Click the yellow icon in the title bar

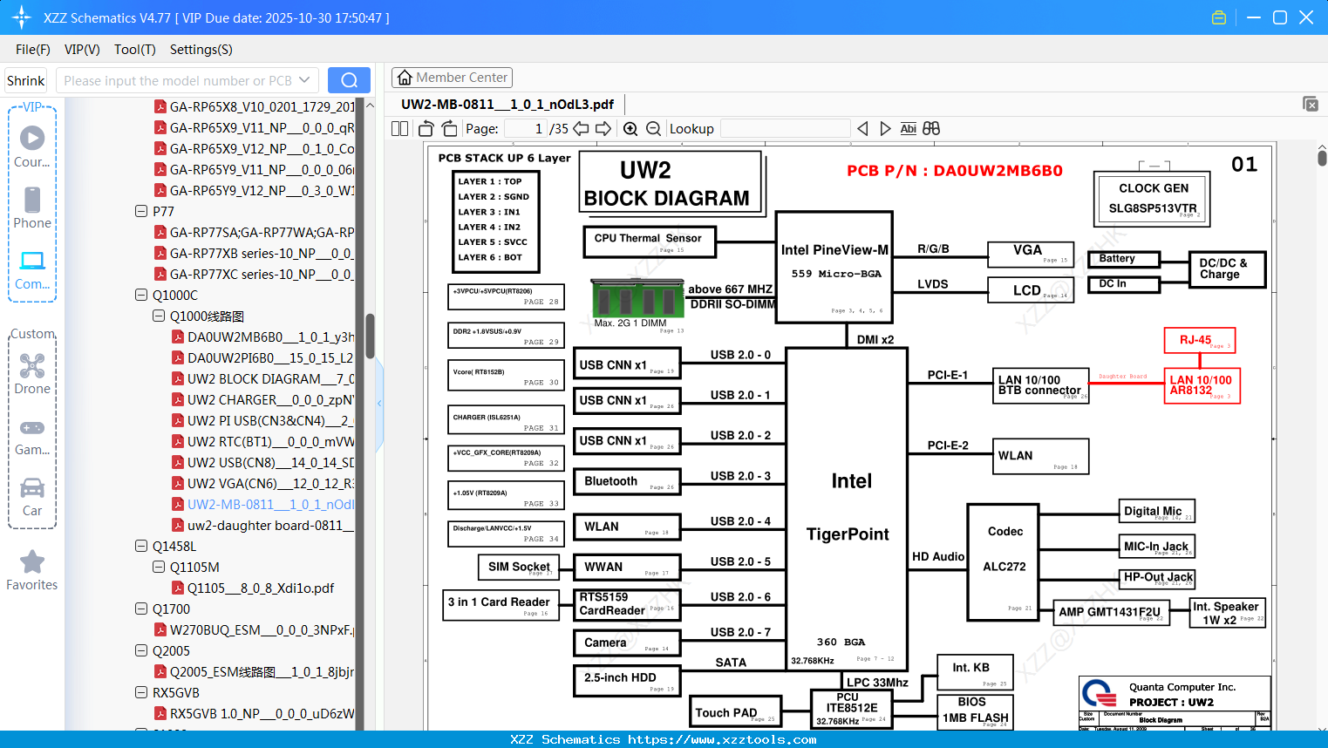pos(1219,17)
